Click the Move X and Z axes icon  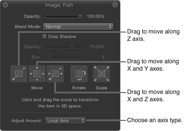pyautogui.click(x=55, y=74)
